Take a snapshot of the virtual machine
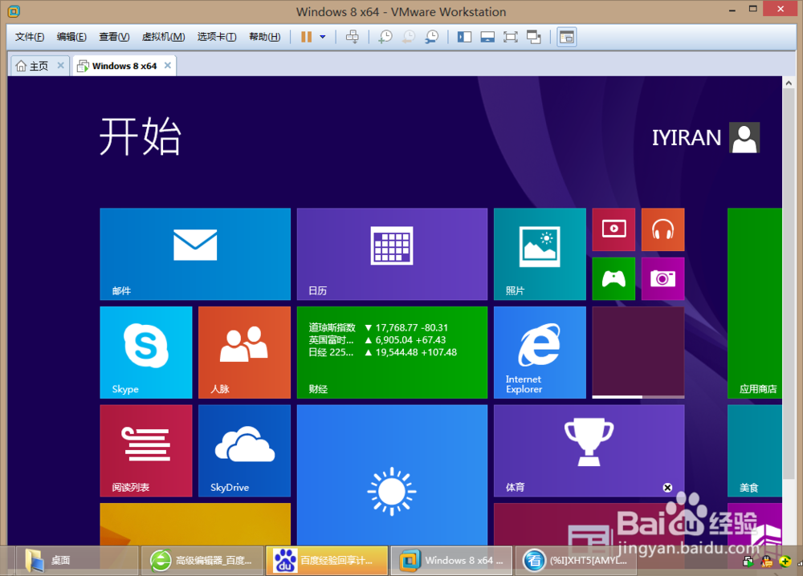803x576 pixels. (385, 37)
